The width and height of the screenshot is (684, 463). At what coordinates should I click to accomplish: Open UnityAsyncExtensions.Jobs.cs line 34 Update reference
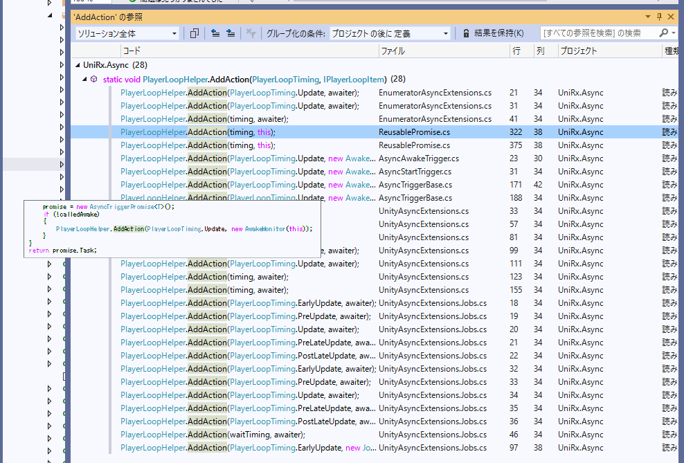pos(375,395)
